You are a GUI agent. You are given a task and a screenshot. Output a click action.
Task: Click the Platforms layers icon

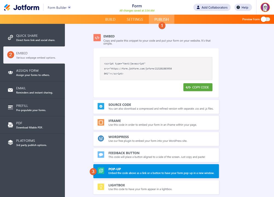(x=10, y=143)
